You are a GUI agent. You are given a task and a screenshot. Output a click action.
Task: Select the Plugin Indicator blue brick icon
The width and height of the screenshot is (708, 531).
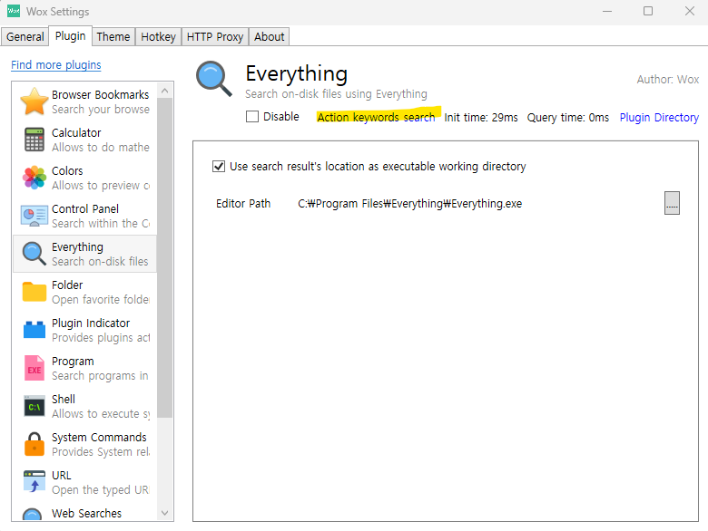click(x=34, y=330)
